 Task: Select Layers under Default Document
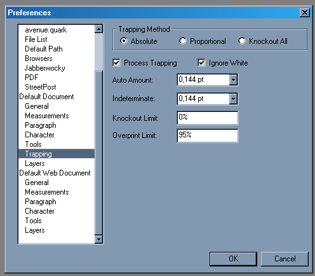click(x=57, y=163)
